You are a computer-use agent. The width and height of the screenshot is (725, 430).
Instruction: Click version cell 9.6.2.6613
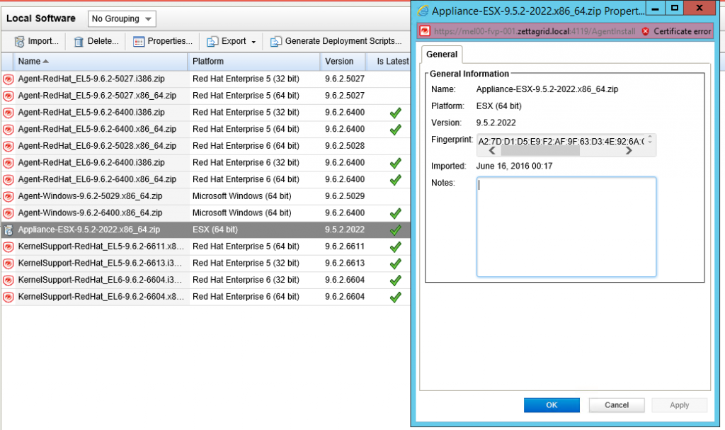click(345, 263)
